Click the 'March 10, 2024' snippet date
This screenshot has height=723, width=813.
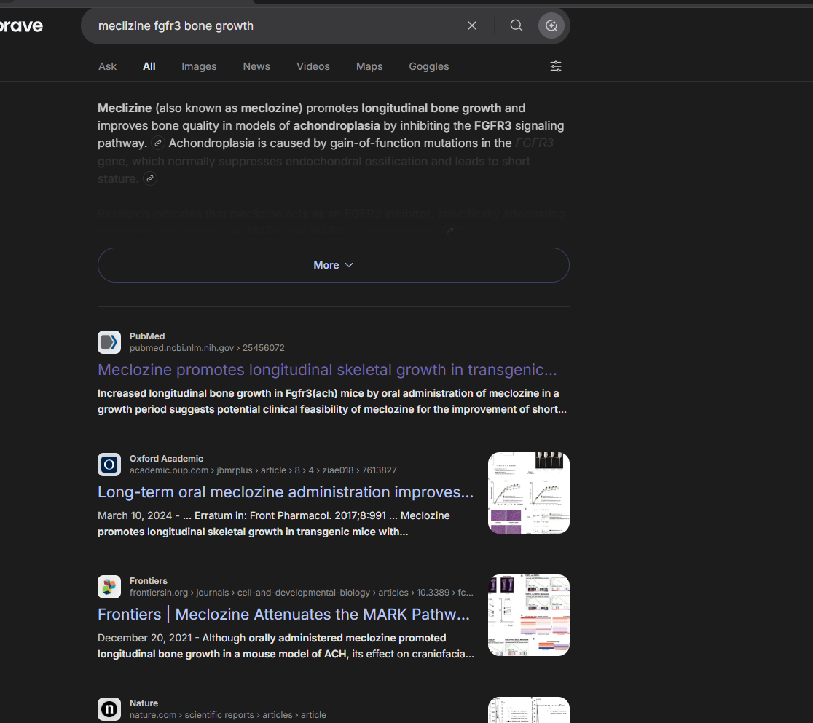[x=135, y=515]
